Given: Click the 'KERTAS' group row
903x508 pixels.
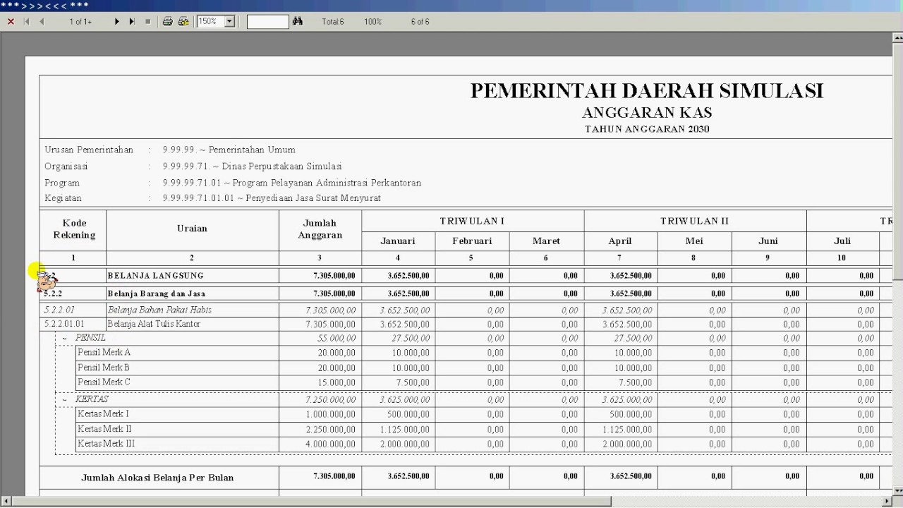Looking at the screenshot, I should [92, 399].
